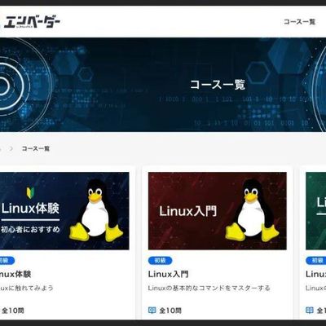The width and height of the screenshot is (326, 326).
Task: Click the beginner leaf mark icon on Linux体験 banner
Action: coord(30,192)
